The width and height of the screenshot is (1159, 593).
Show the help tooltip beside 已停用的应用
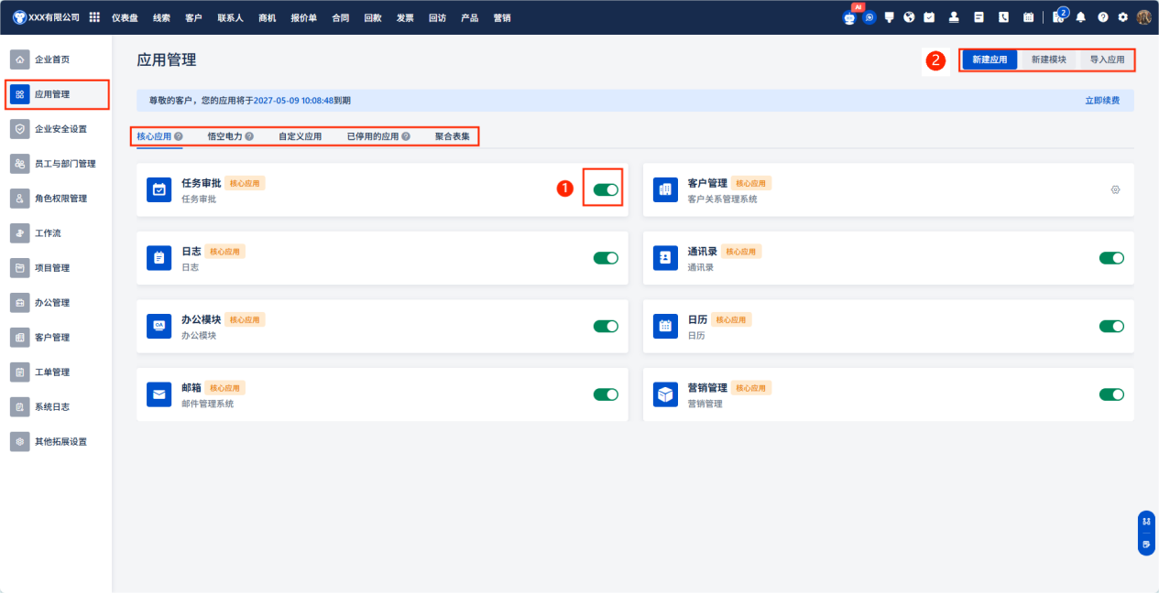click(406, 136)
